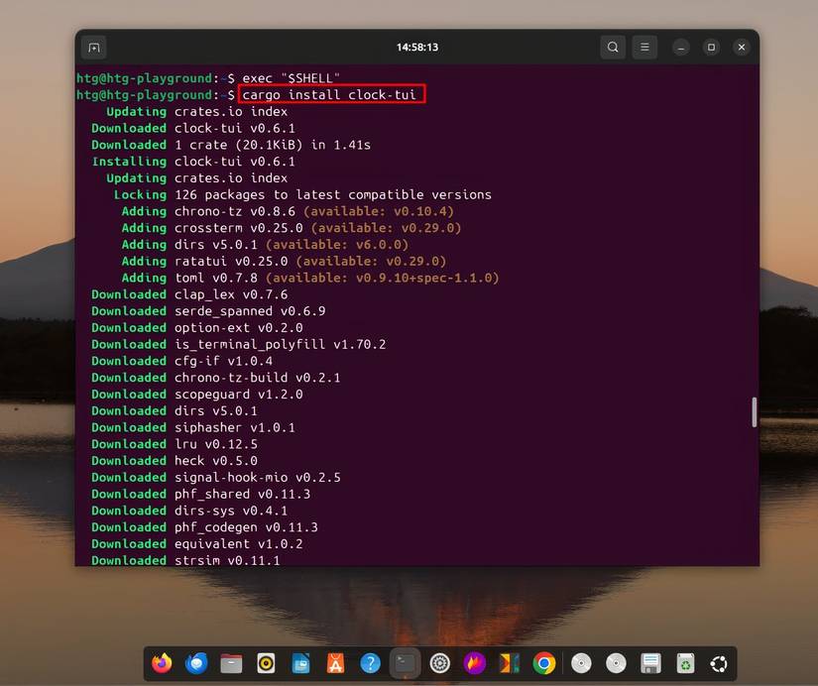The width and height of the screenshot is (818, 686).
Task: Open the Help icon in dock
Action: [371, 663]
